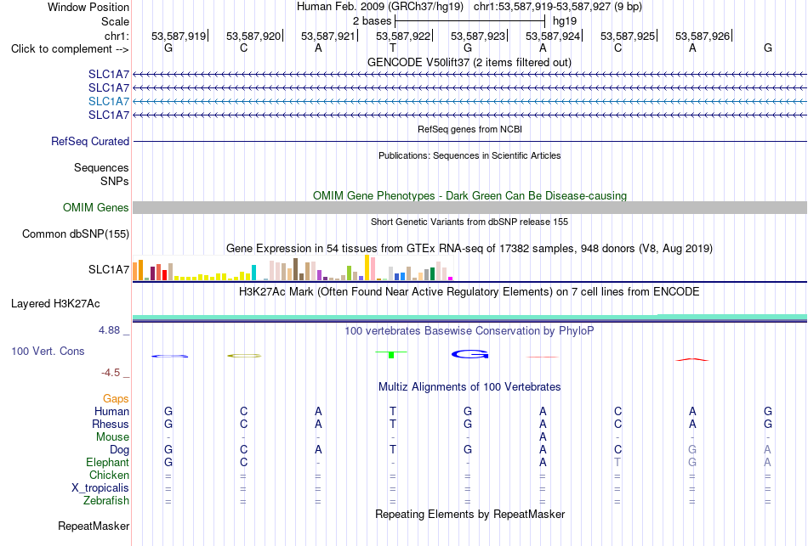This screenshot has width=808, height=546.
Task: Select the Dog species label
Action: [x=119, y=450]
